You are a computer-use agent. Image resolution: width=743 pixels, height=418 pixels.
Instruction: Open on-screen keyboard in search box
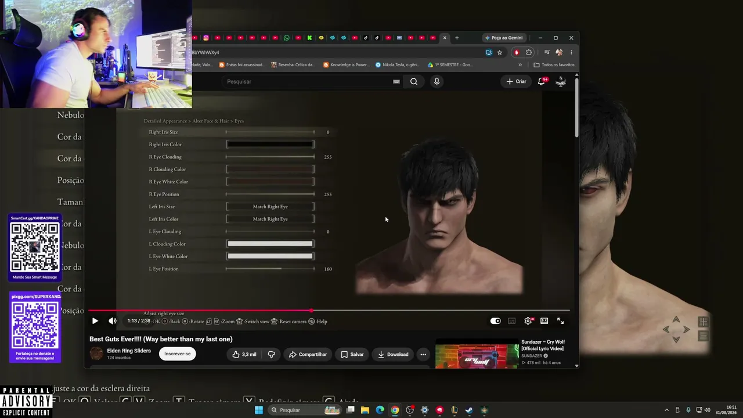pos(396,81)
